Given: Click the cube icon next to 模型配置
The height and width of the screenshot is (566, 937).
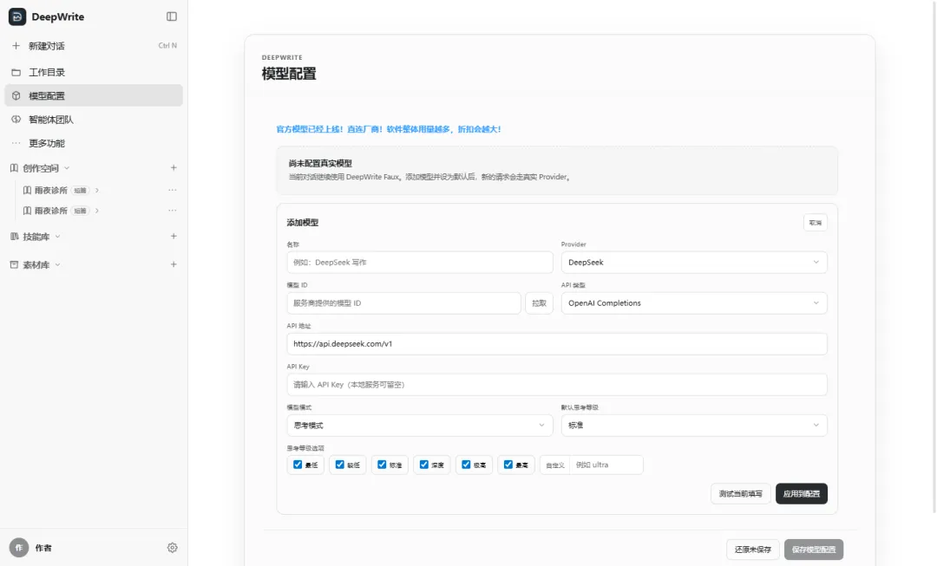Looking at the screenshot, I should [x=16, y=95].
